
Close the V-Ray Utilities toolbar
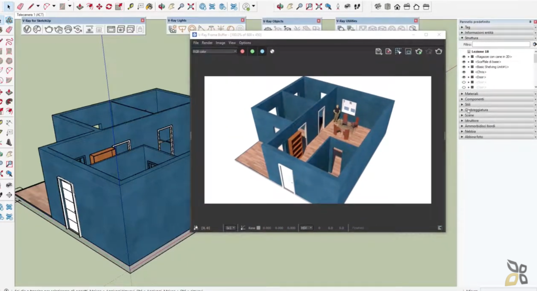[x=416, y=21]
